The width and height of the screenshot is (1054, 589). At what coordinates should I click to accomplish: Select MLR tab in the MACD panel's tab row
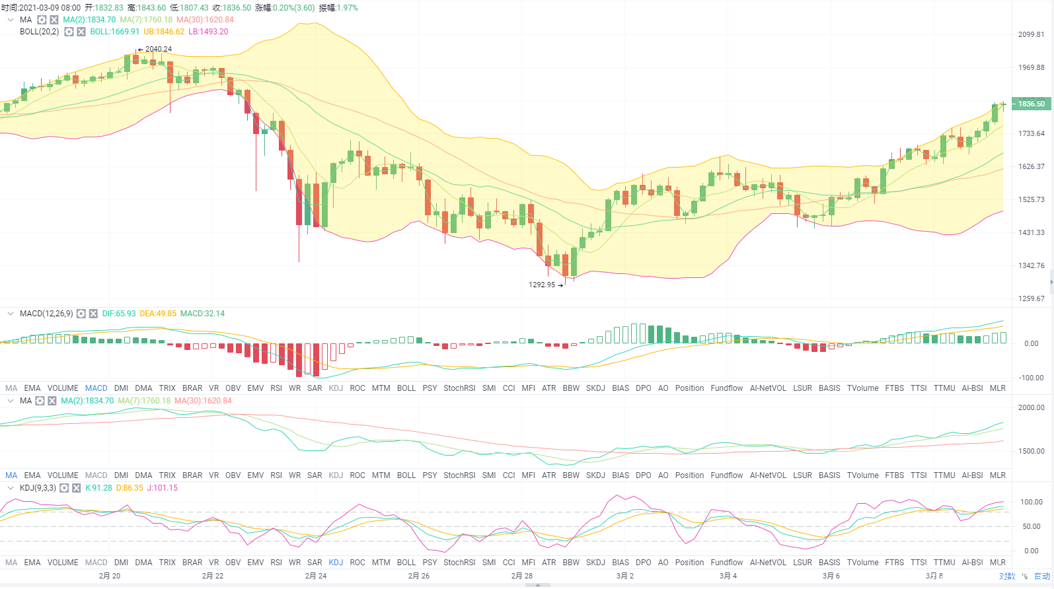(x=998, y=388)
